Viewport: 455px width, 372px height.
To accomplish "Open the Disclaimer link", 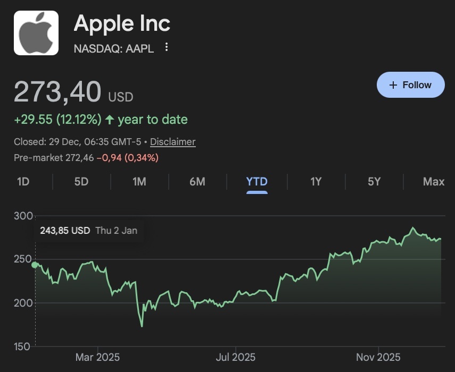I will click(x=173, y=142).
